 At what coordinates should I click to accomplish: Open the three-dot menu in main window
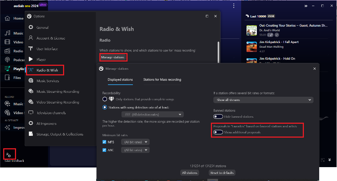pos(234,6)
